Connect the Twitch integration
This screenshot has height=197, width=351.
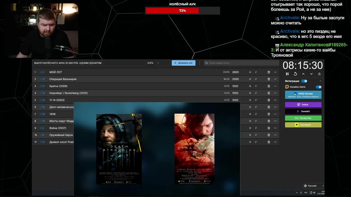[303, 105]
